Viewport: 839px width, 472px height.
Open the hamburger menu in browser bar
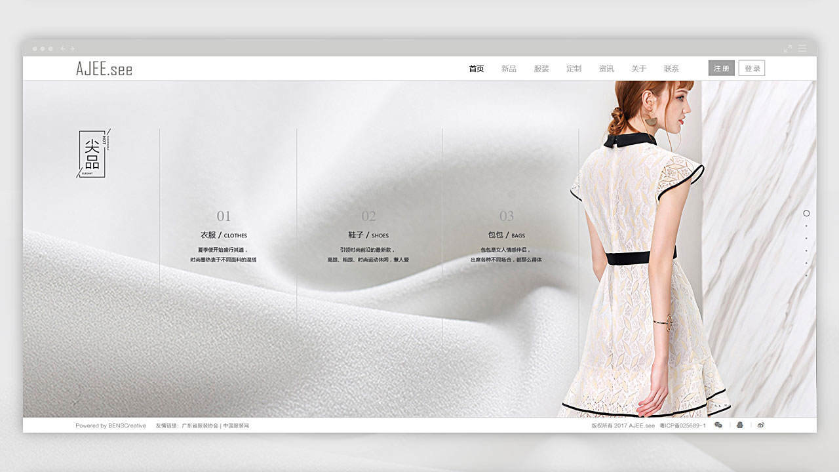802,49
